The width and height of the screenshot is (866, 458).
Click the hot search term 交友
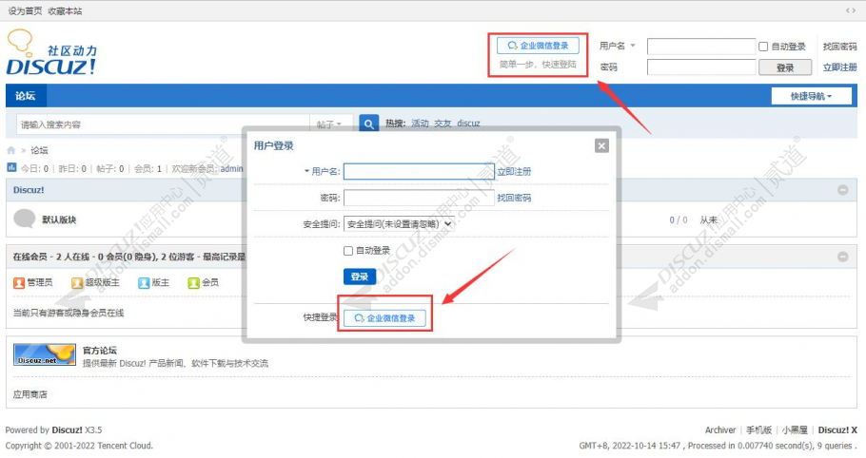pyautogui.click(x=443, y=124)
